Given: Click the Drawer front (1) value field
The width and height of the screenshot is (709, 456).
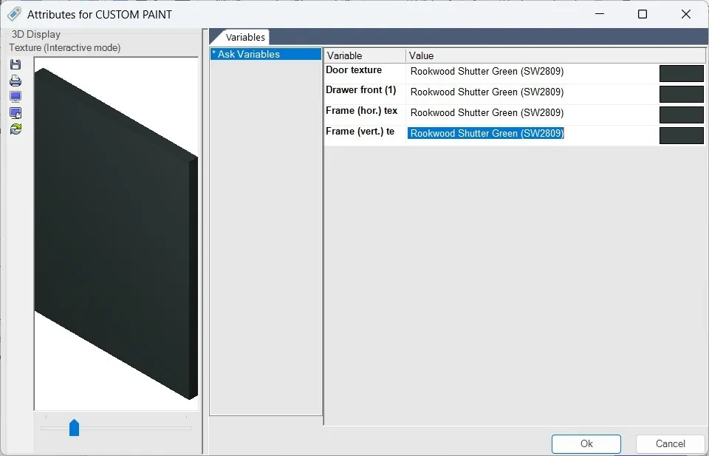Looking at the screenshot, I should (x=532, y=92).
